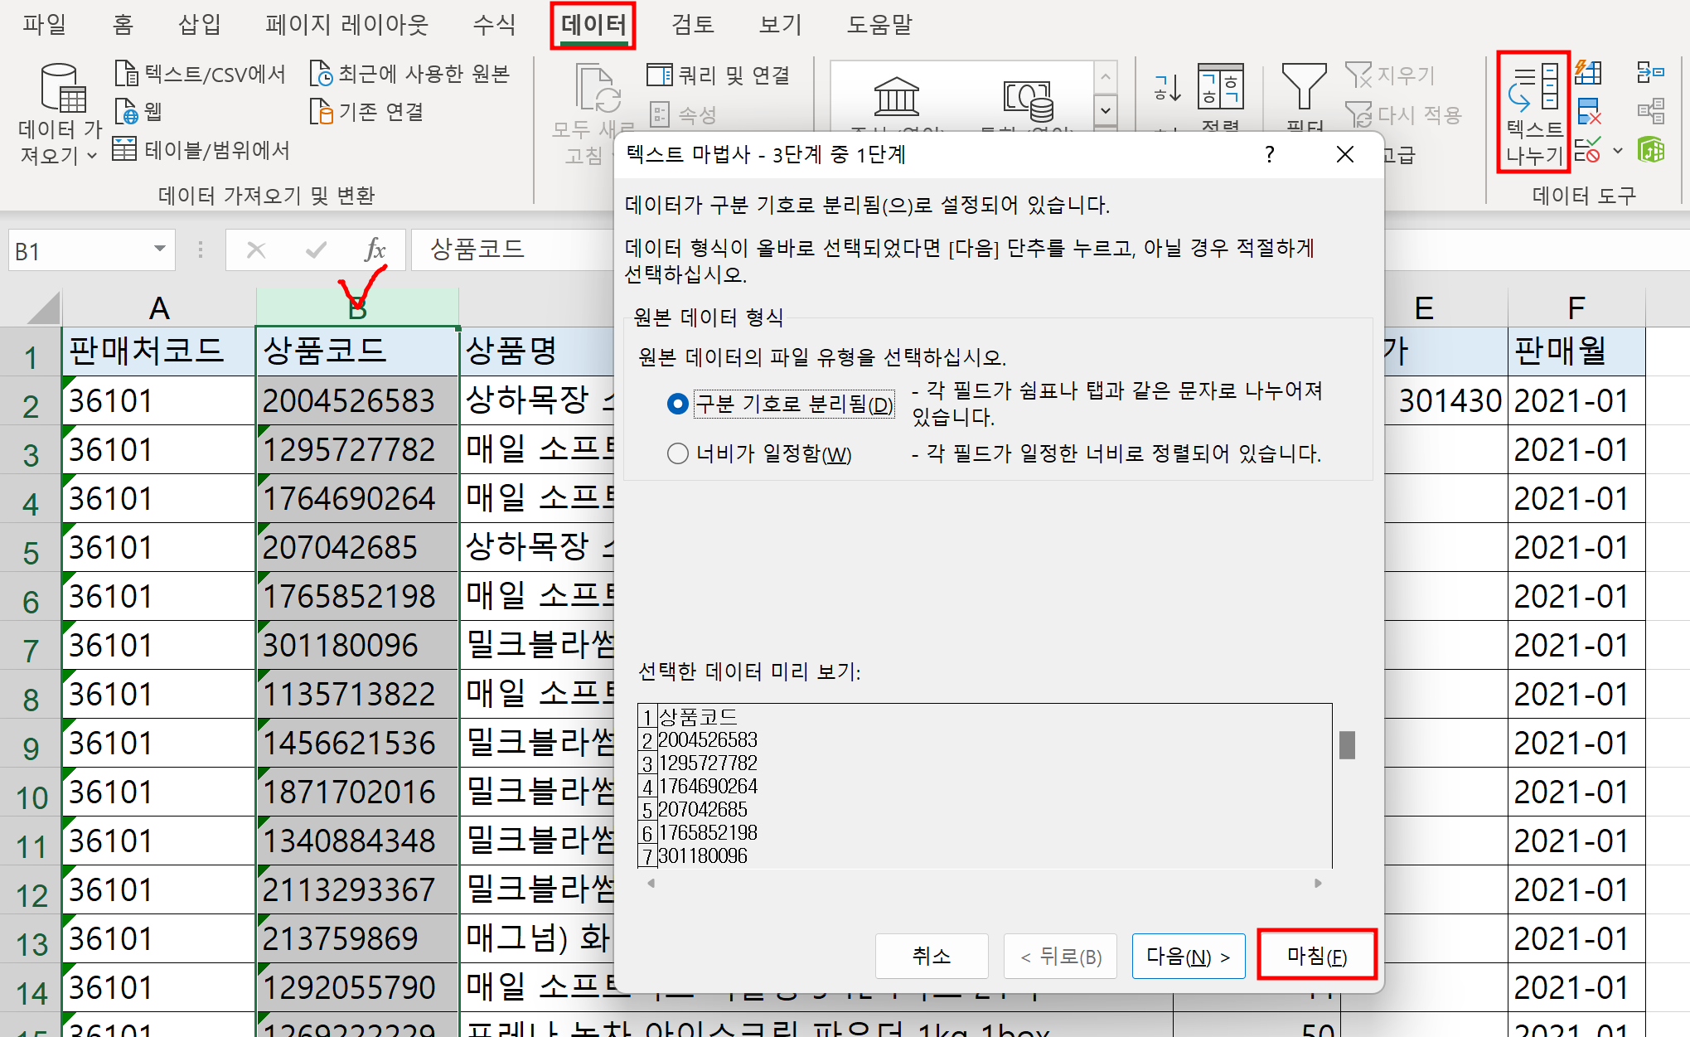Select the Fixed width (너비가 일정함) radio option

677,453
